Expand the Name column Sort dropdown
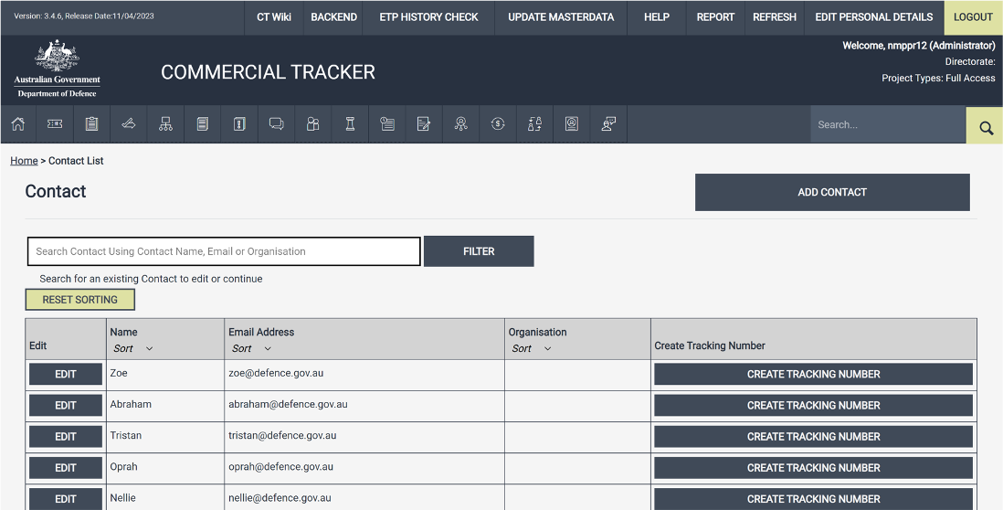The height and width of the screenshot is (510, 1003). 133,348
